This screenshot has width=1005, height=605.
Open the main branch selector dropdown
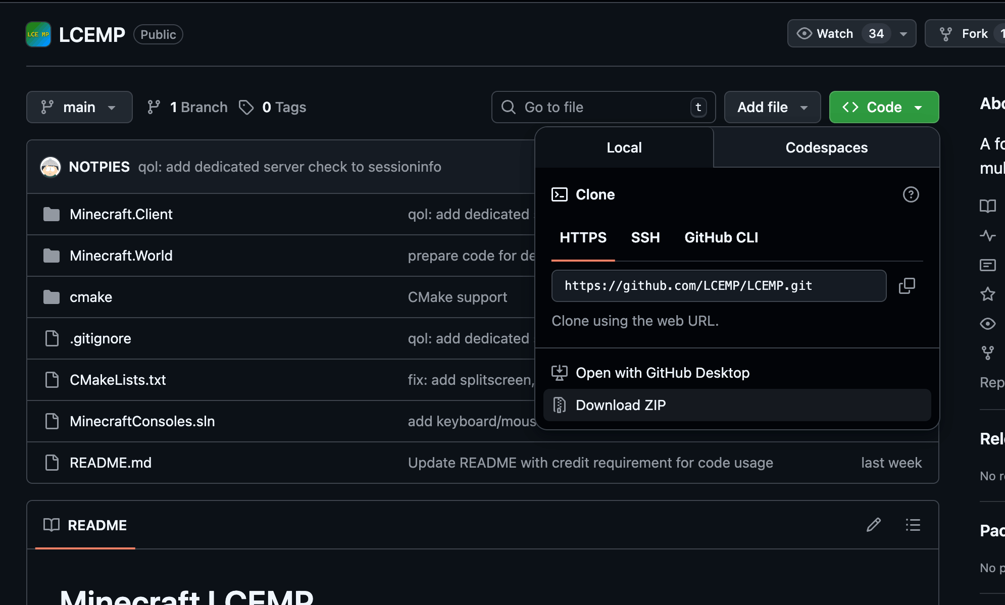79,107
